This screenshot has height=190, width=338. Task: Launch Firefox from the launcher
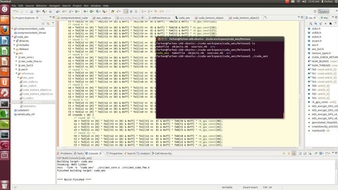tap(5, 30)
